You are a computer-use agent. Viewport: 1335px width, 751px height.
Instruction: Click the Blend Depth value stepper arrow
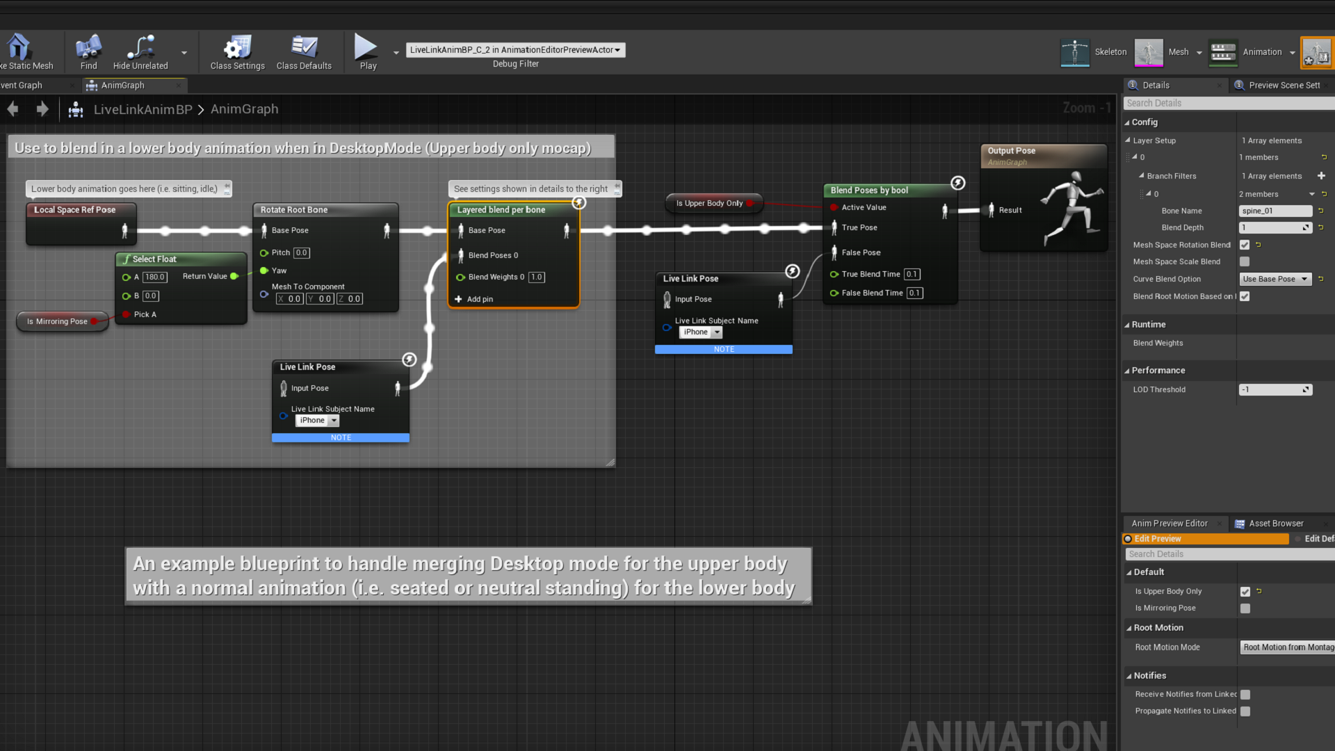pos(1306,227)
